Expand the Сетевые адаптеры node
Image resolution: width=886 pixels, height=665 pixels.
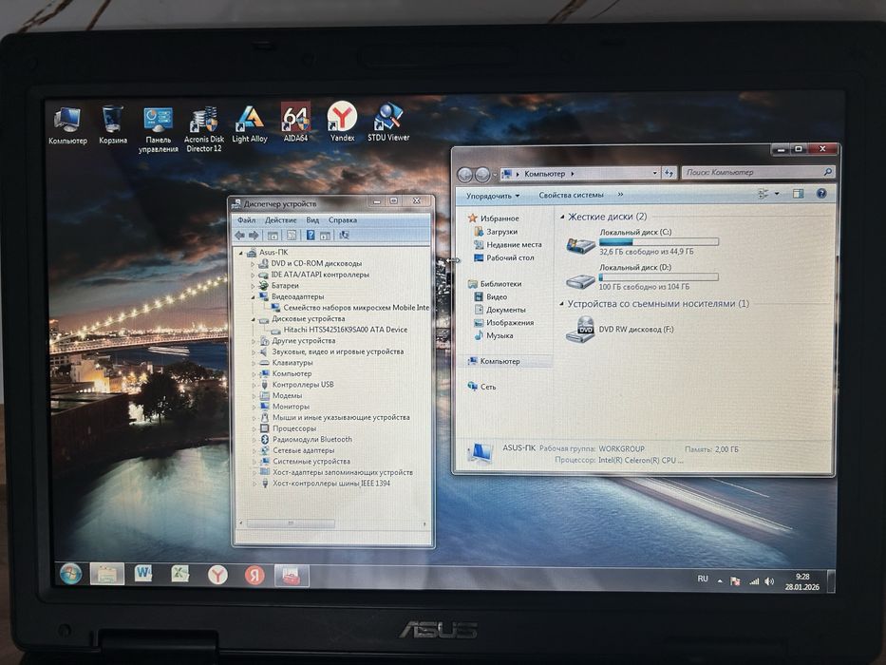pos(254,450)
